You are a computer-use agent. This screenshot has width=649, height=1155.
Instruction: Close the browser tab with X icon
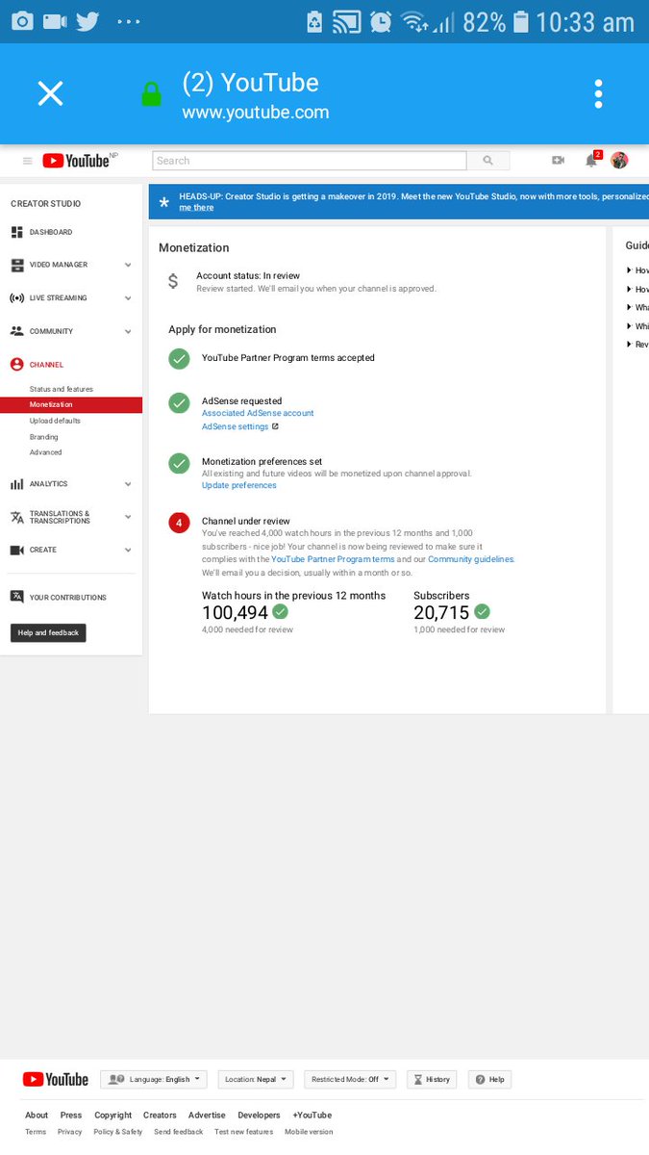50,93
